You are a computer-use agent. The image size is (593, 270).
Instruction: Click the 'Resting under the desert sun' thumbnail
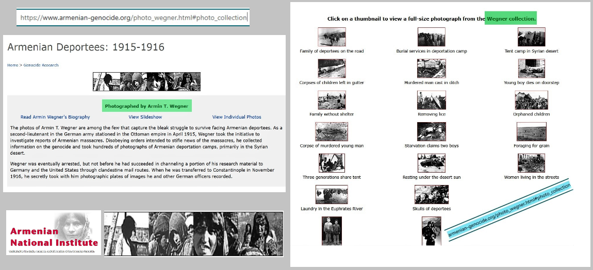431,163
